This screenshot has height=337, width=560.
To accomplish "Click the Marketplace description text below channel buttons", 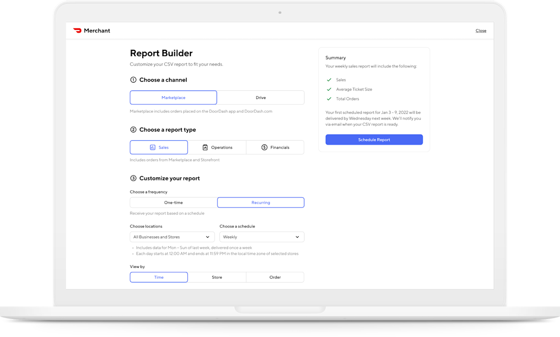I will (201, 111).
